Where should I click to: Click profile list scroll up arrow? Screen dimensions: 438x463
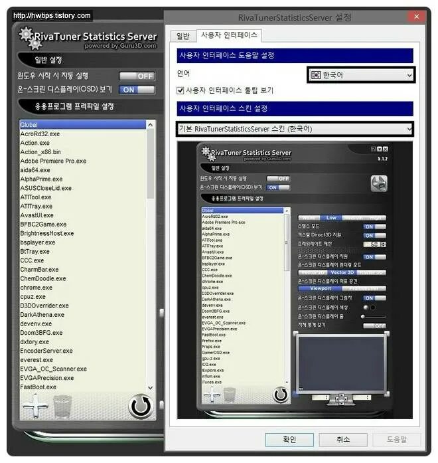[x=151, y=125]
